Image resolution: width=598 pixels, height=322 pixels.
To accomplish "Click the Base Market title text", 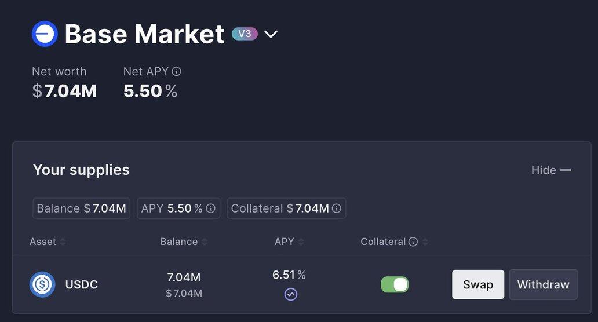I will point(144,34).
